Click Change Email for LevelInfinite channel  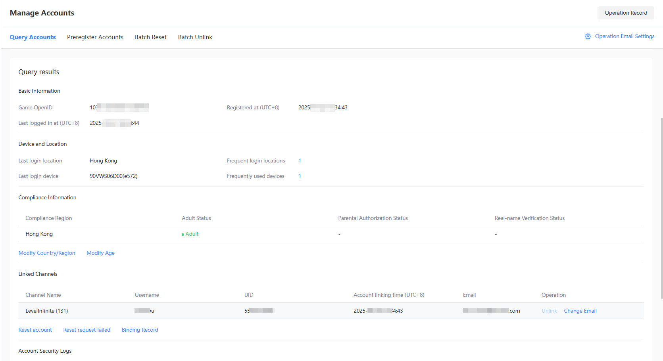click(x=580, y=311)
